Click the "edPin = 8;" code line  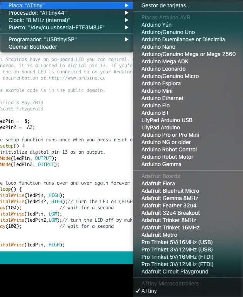(x=15, y=121)
